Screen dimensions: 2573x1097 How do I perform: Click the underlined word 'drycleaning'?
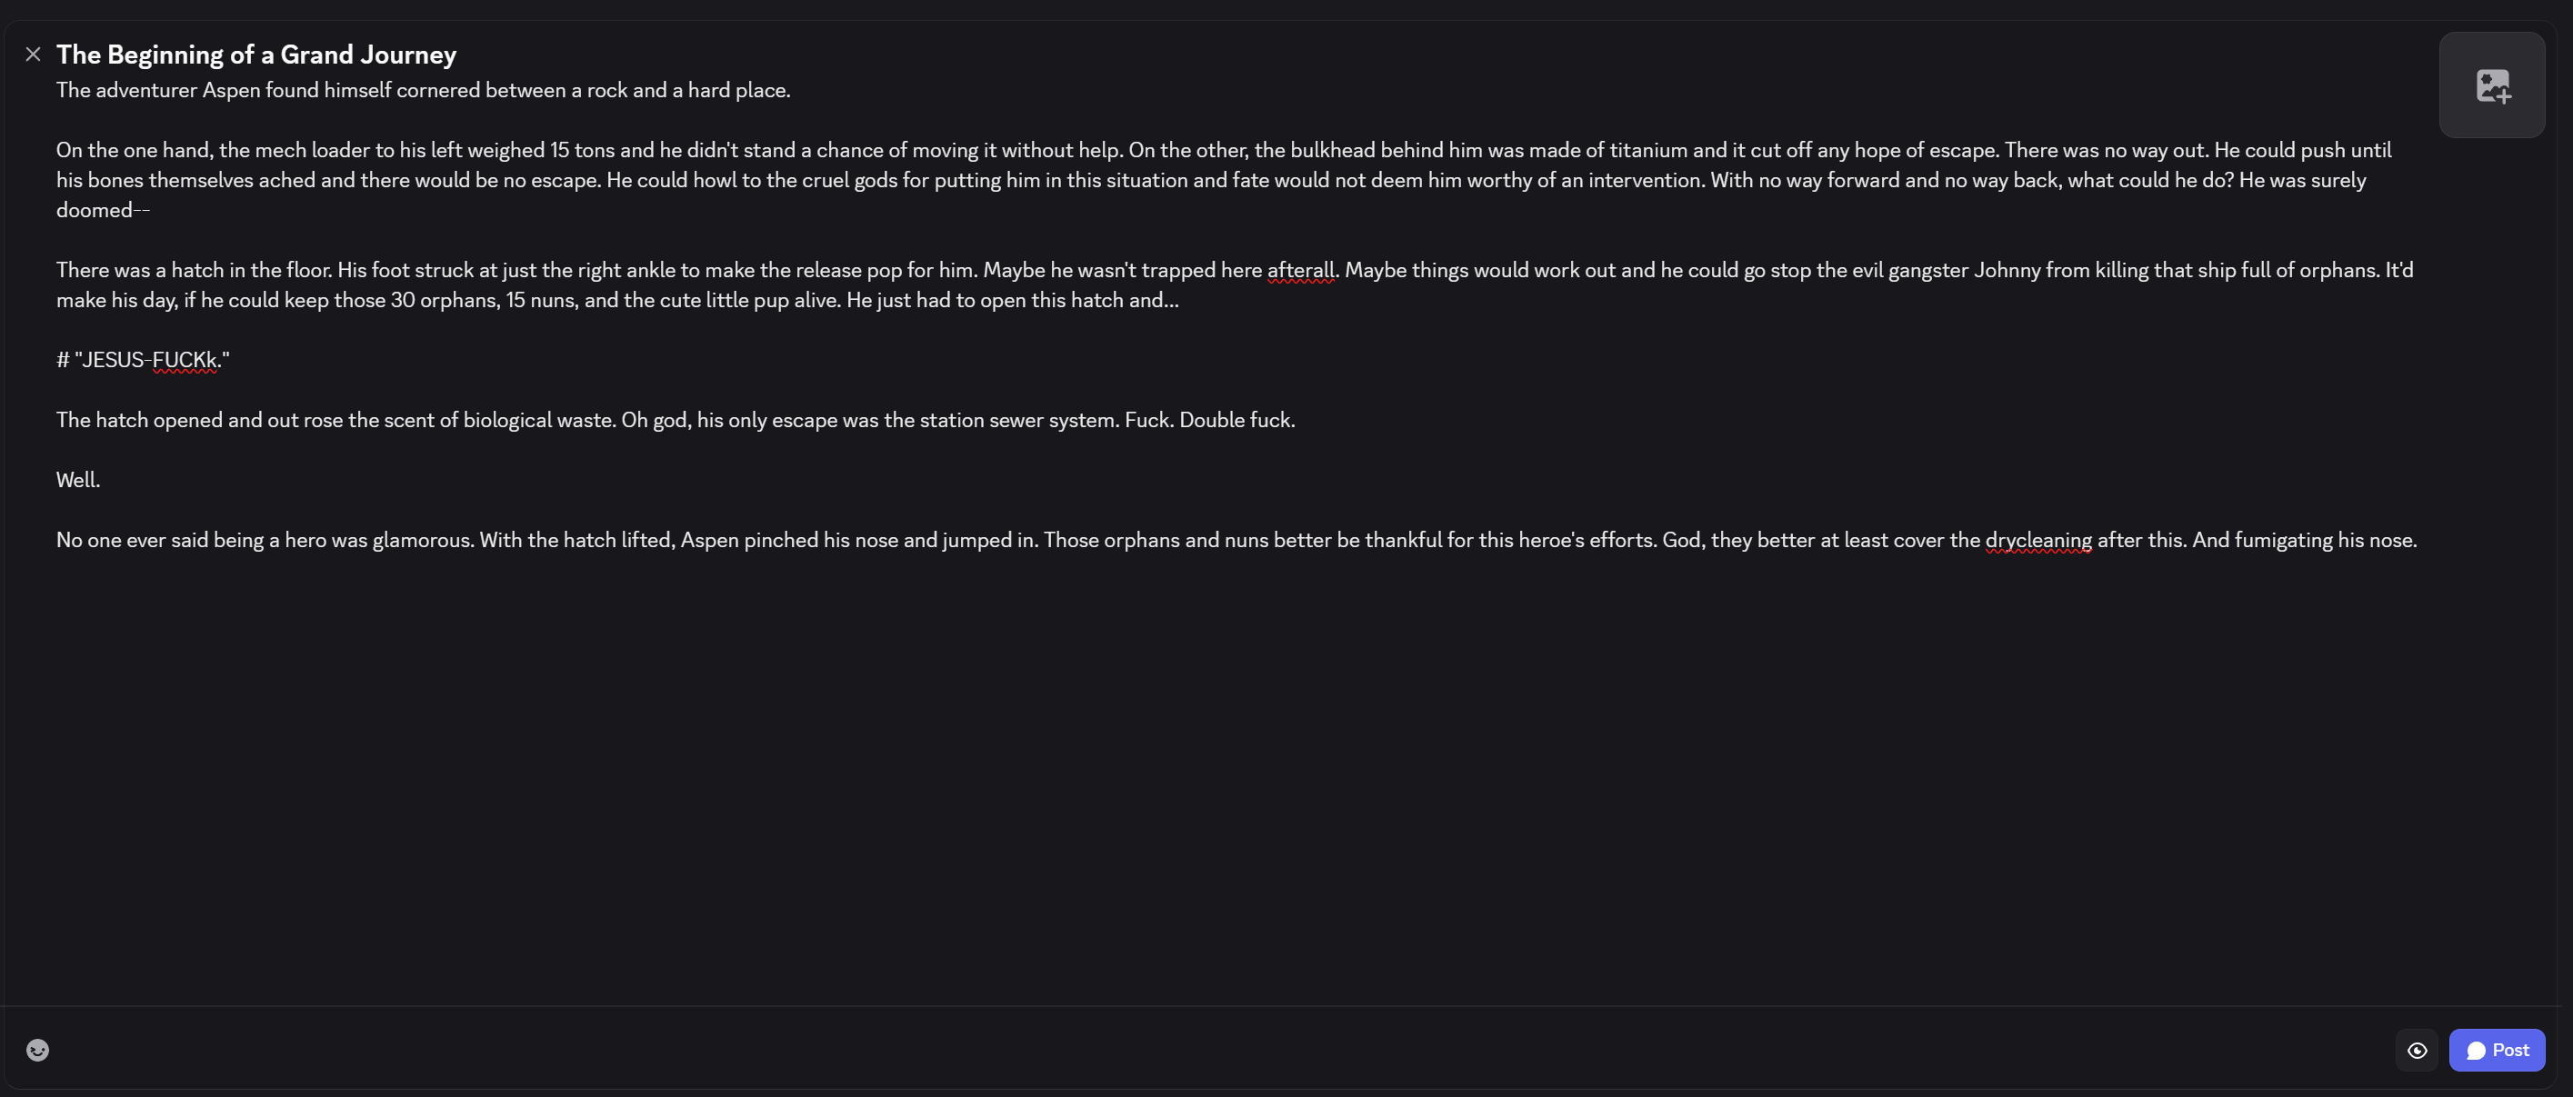point(2037,540)
